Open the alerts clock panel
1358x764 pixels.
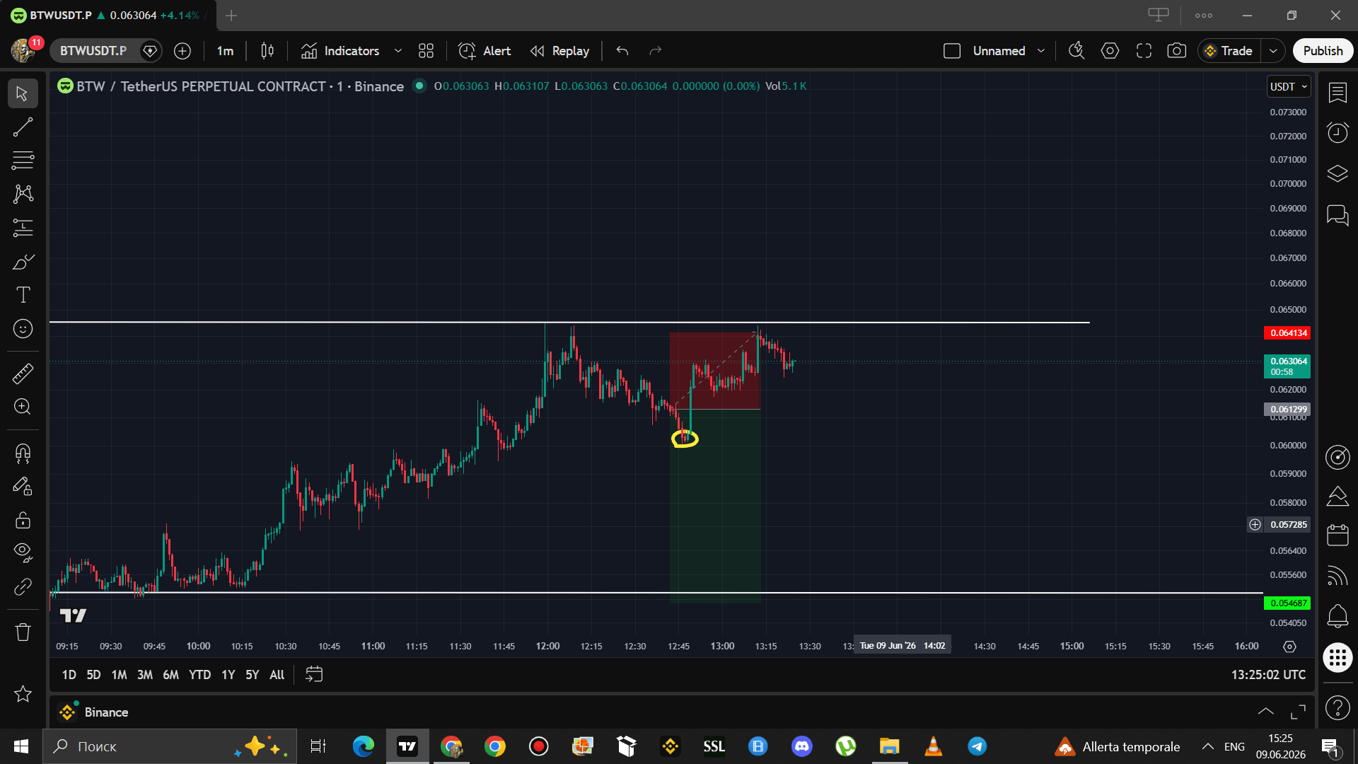(x=1337, y=133)
